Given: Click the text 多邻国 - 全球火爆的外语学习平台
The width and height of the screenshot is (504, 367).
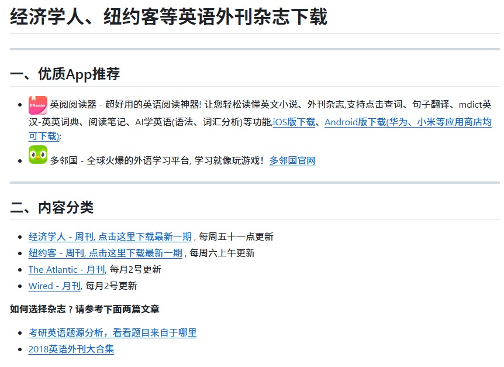Looking at the screenshot, I should (120, 160).
